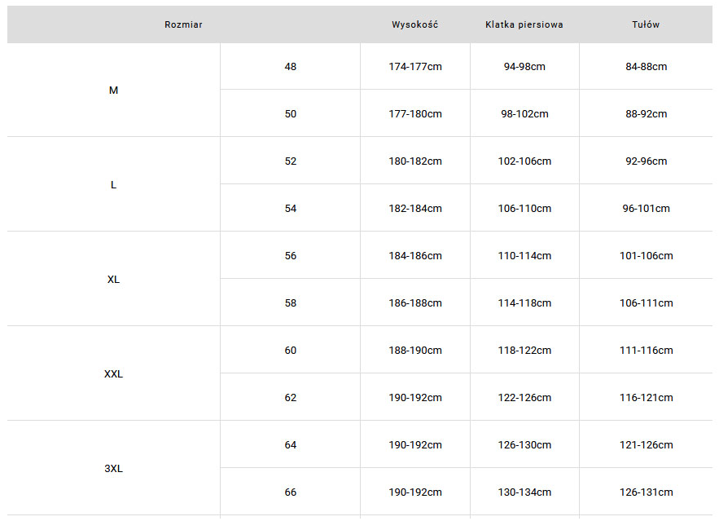Click the Klatka piersiowa column header
The image size is (719, 521).
(524, 24)
